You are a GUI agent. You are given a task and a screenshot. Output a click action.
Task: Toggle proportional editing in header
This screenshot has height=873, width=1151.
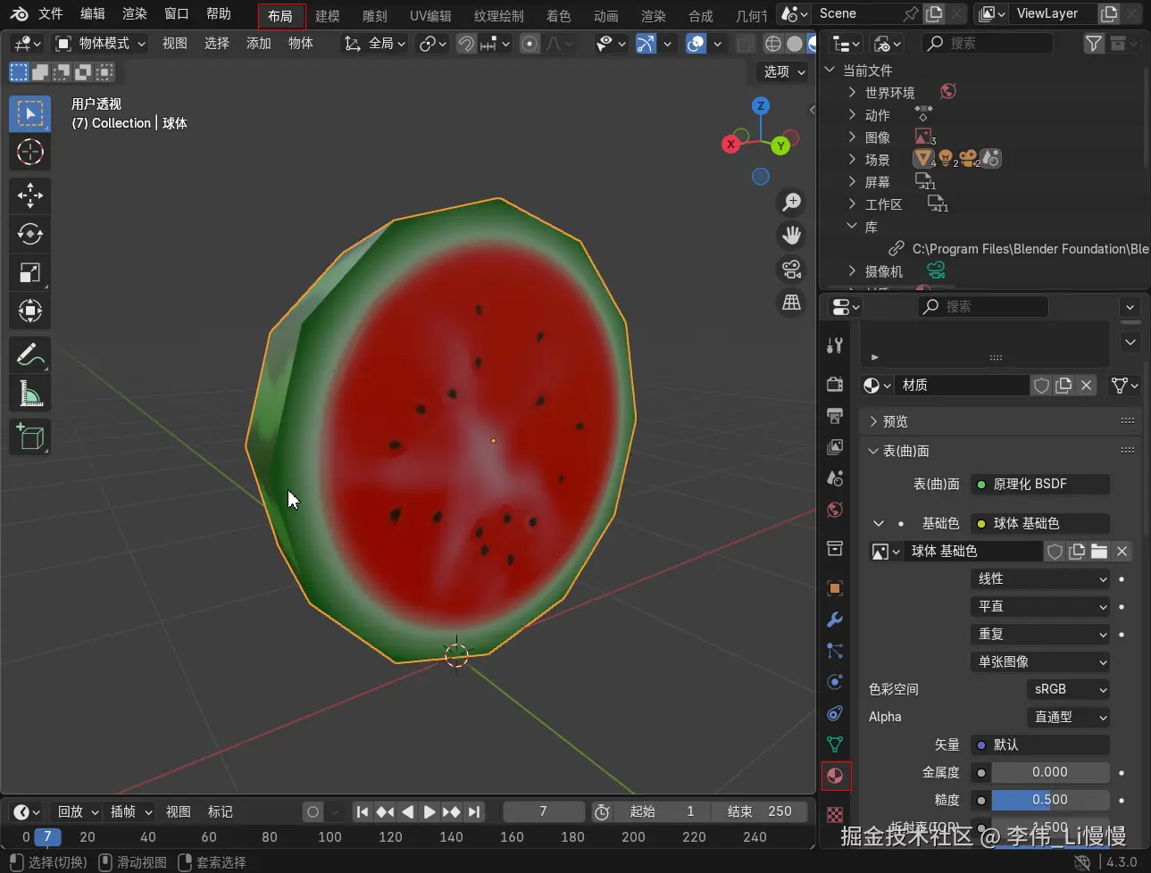pyautogui.click(x=530, y=44)
